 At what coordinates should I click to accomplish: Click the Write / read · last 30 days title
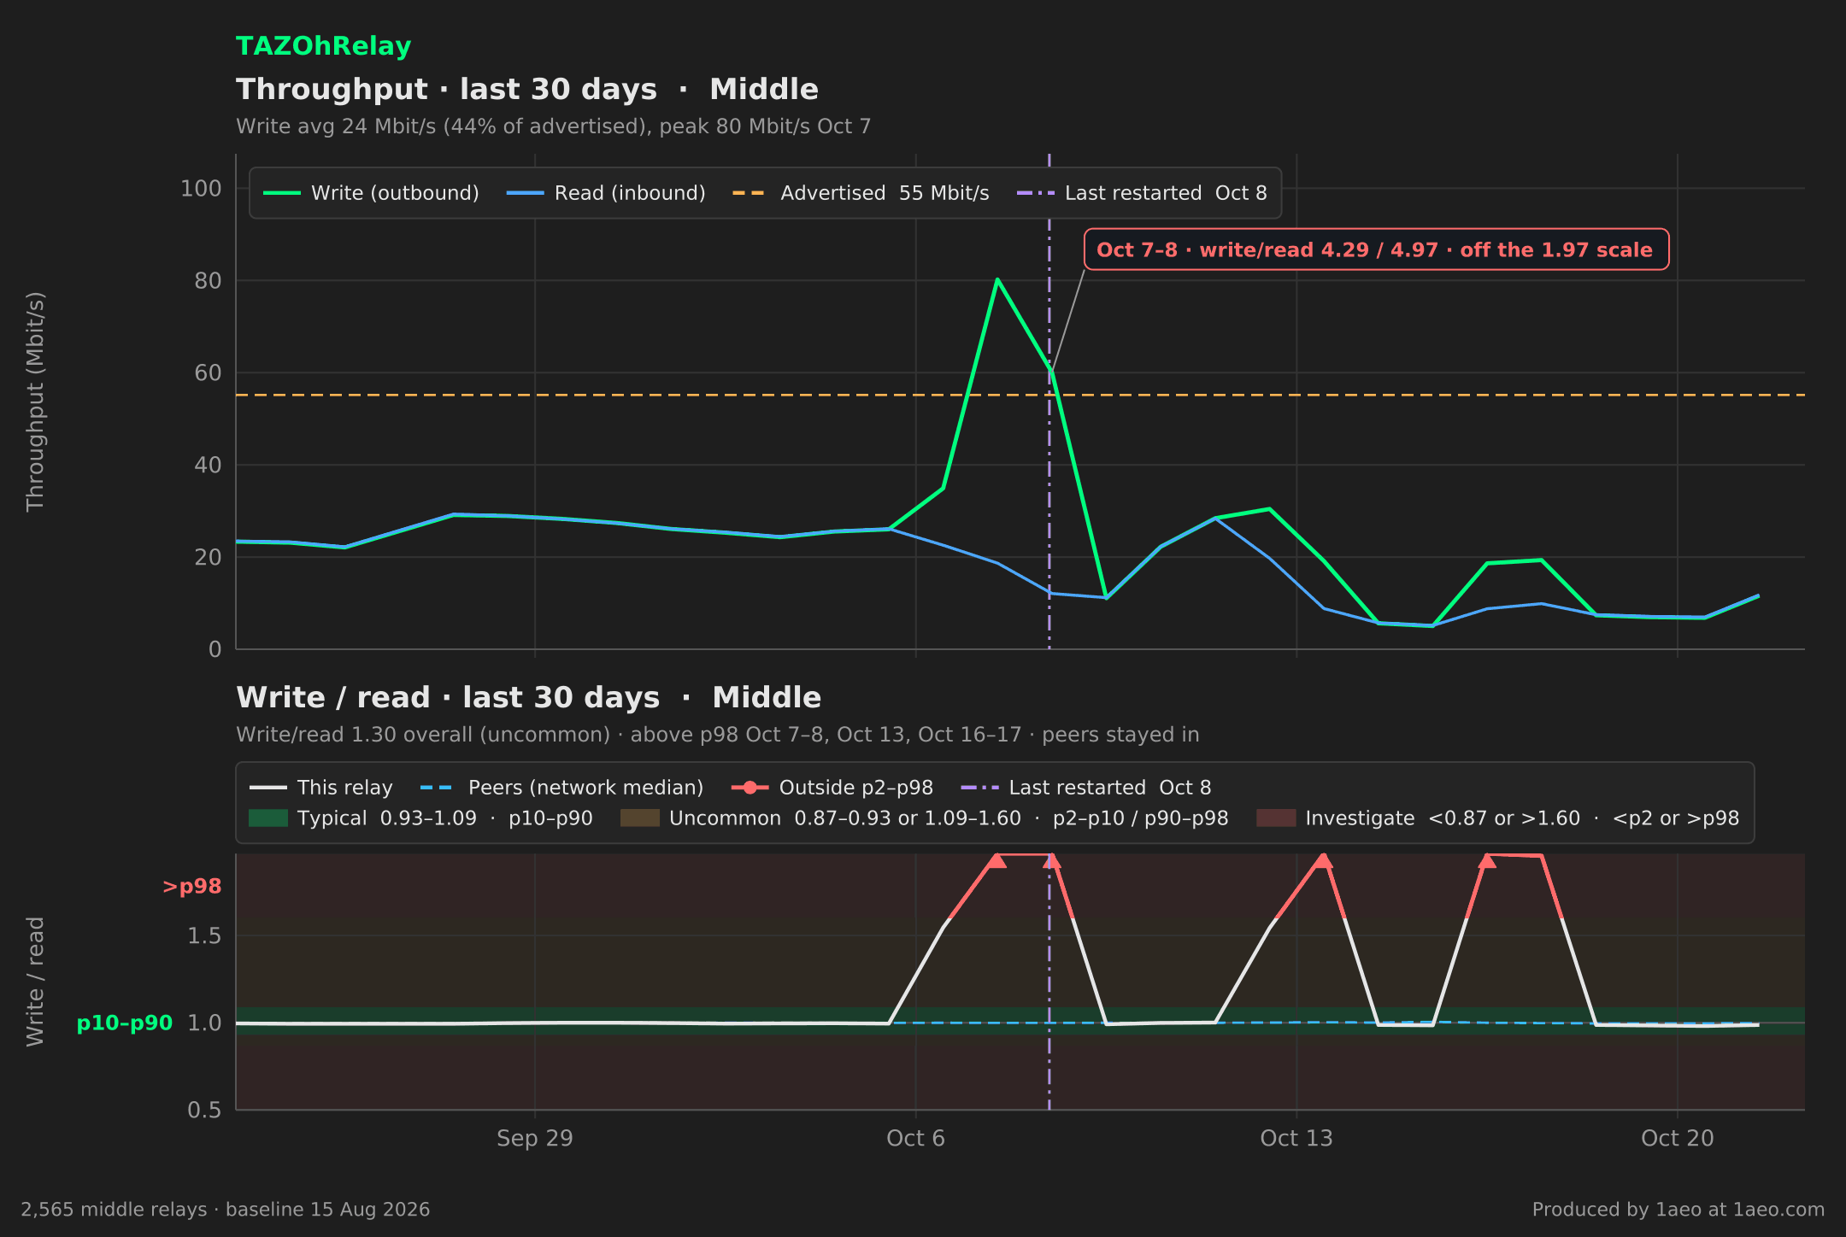pos(529,698)
